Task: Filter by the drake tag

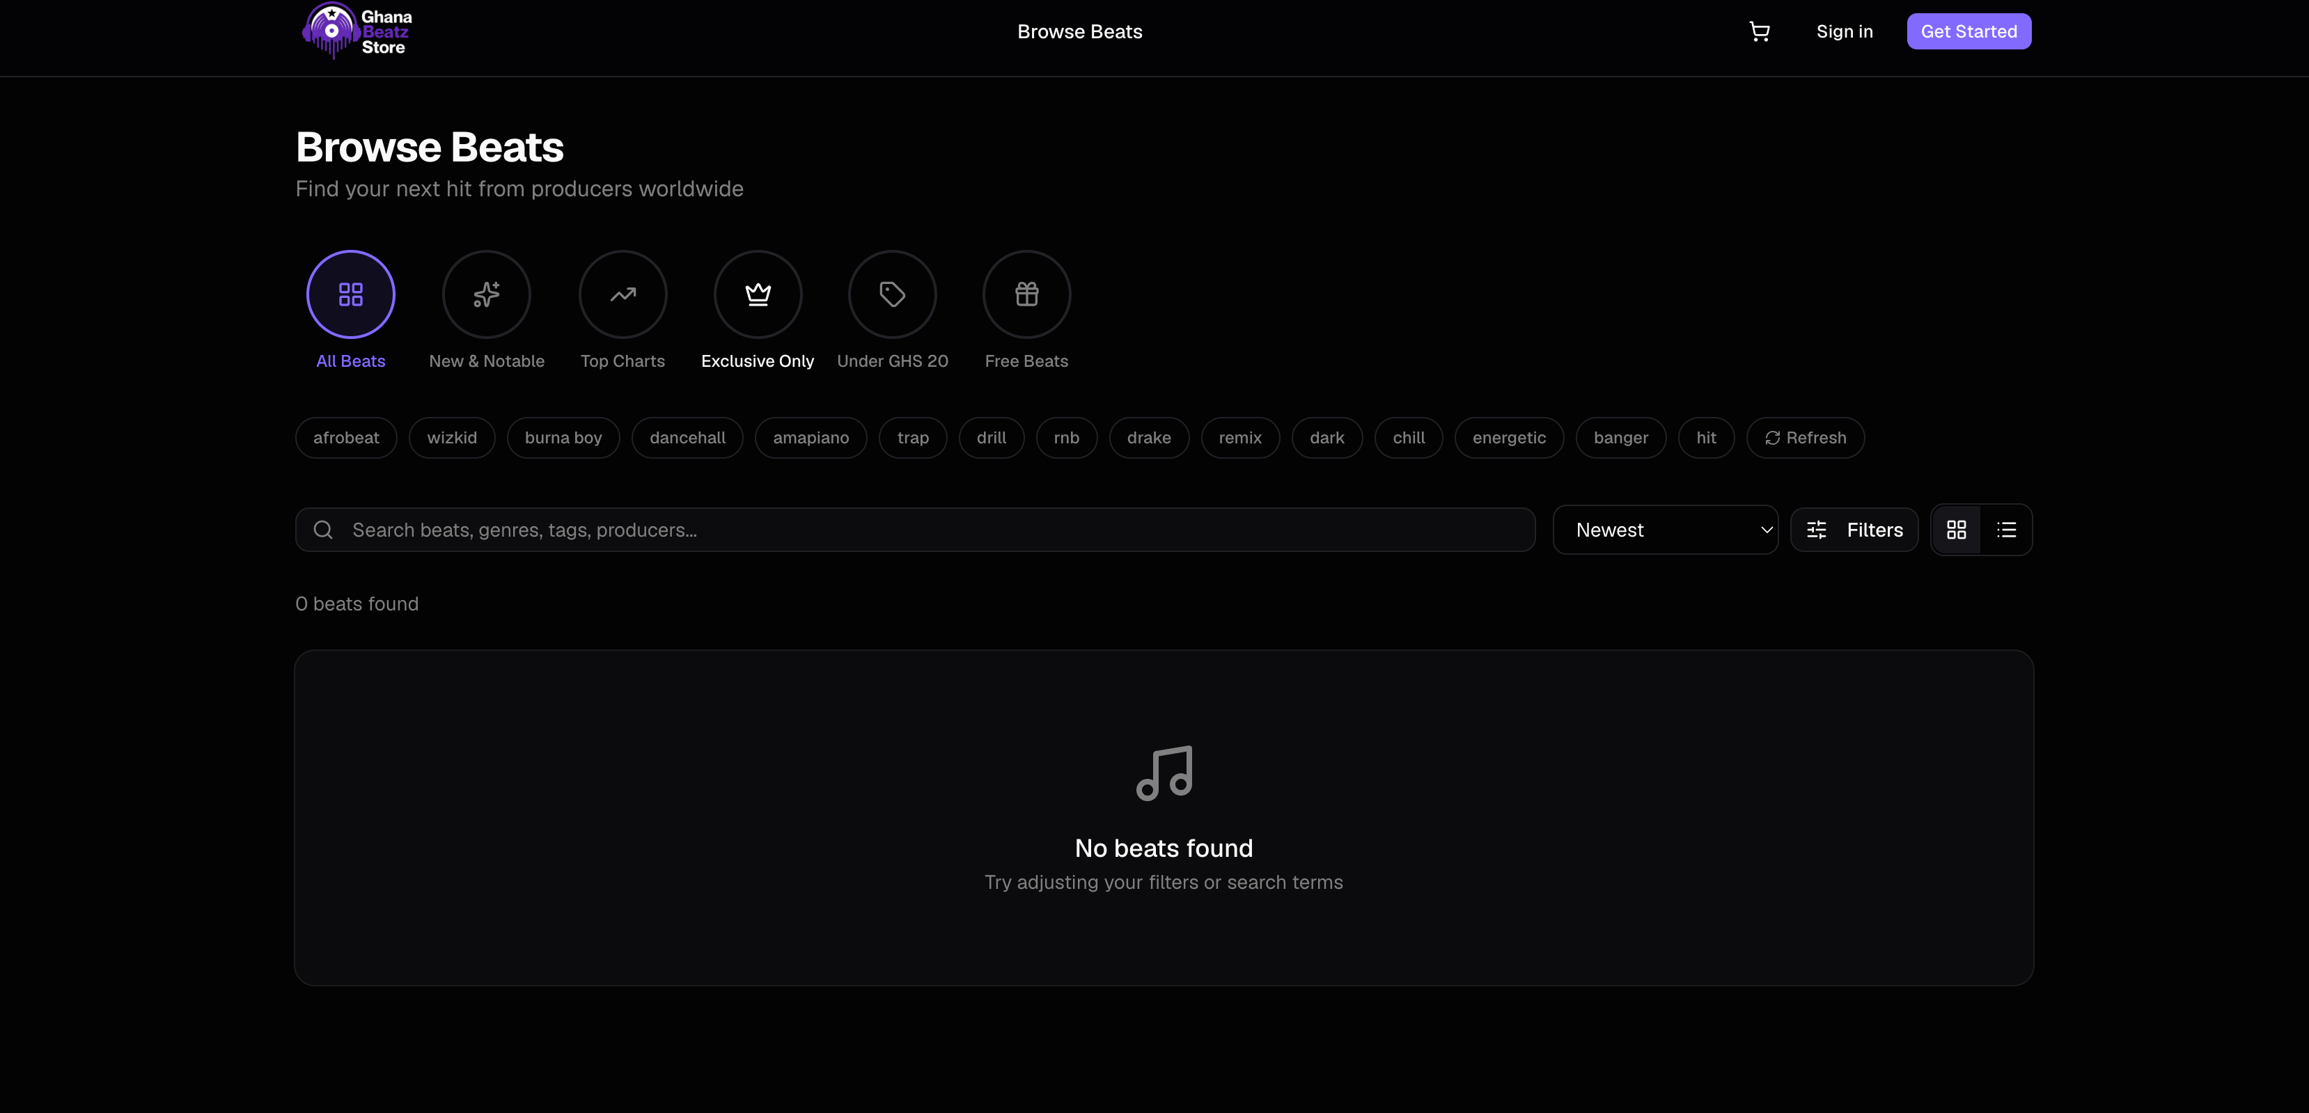Action: 1149,437
